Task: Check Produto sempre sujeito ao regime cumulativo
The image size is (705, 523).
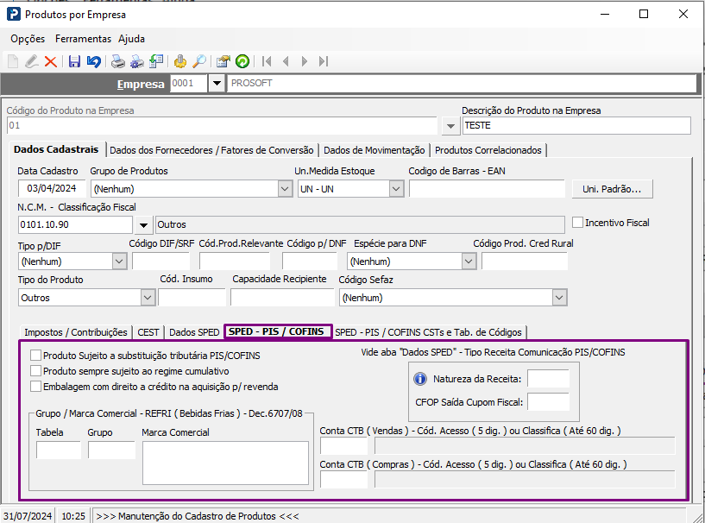Action: click(36, 370)
